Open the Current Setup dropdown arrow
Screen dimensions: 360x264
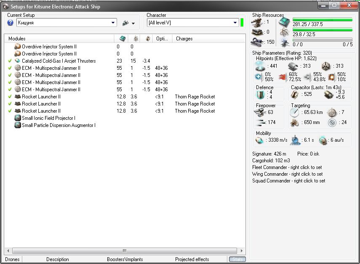coord(113,23)
